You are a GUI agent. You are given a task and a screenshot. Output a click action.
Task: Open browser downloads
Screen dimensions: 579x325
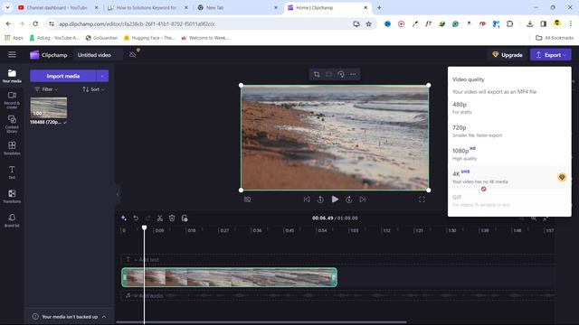(529, 23)
